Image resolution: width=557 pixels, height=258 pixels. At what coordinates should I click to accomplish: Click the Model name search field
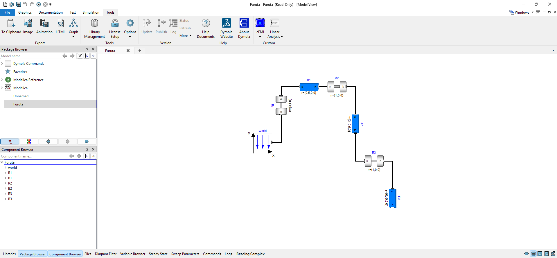tap(30, 56)
